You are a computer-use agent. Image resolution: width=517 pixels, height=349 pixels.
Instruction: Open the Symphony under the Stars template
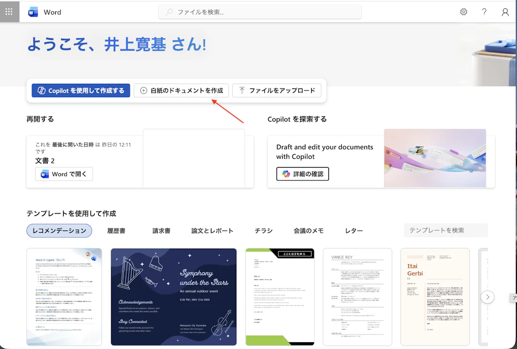pos(173,297)
